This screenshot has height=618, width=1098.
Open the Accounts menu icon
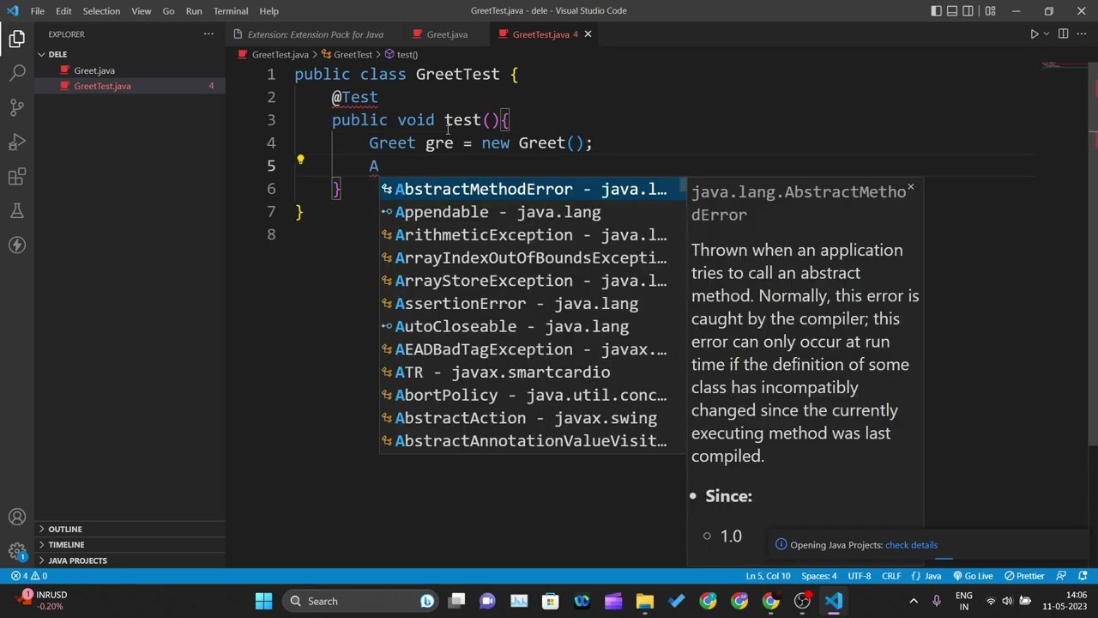(x=17, y=517)
